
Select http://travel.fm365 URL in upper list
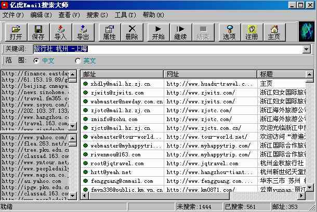(x=35, y=98)
